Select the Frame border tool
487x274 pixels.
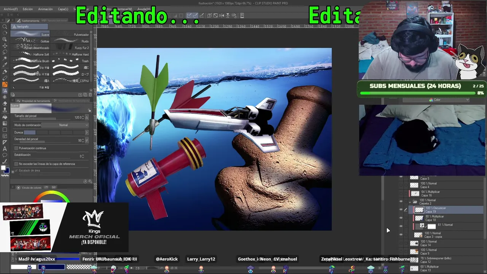click(5, 136)
